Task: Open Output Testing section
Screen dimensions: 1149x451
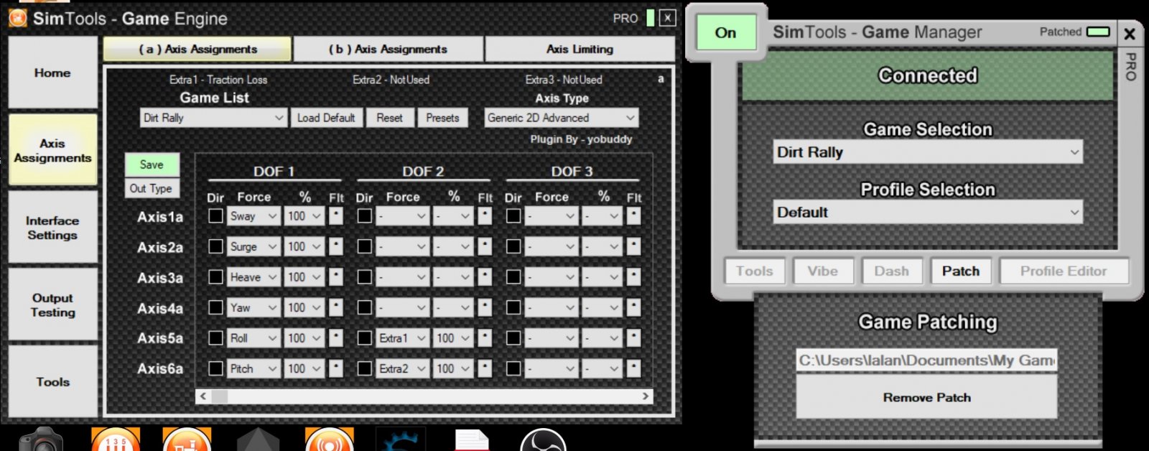Action: (x=52, y=305)
